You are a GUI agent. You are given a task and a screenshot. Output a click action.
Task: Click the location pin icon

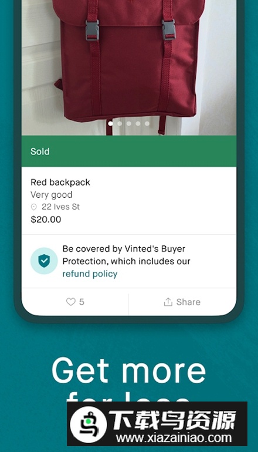tap(34, 207)
